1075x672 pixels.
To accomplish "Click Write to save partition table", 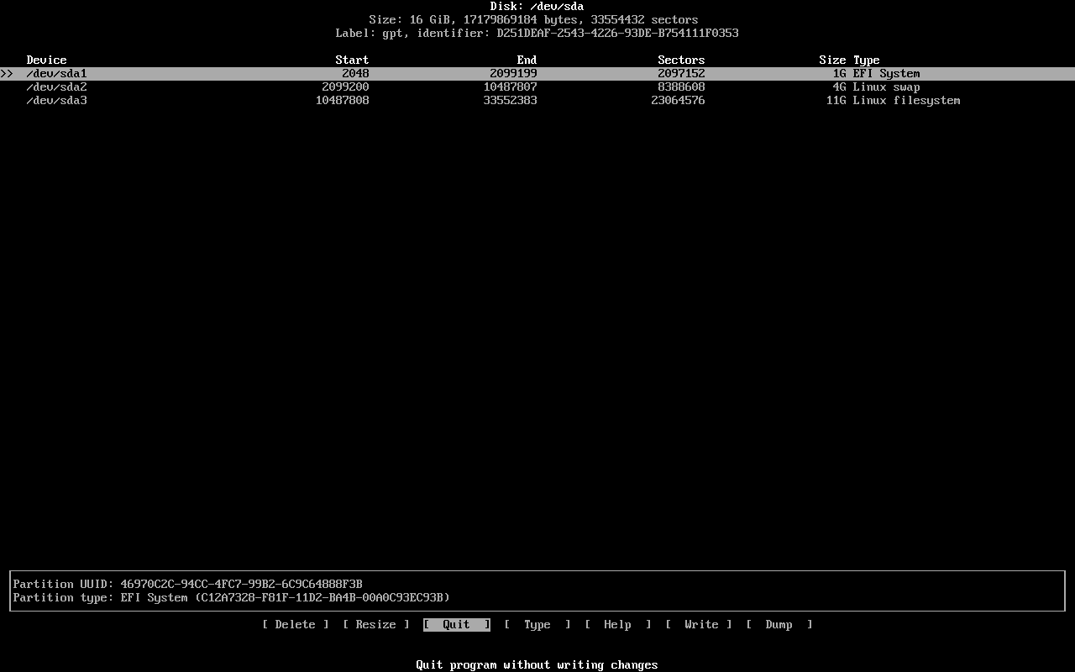I will click(x=698, y=624).
